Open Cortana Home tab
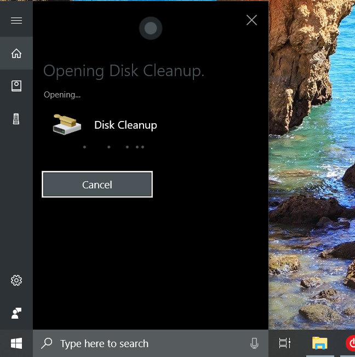Viewport: 355px width, 357px height. coord(16,53)
